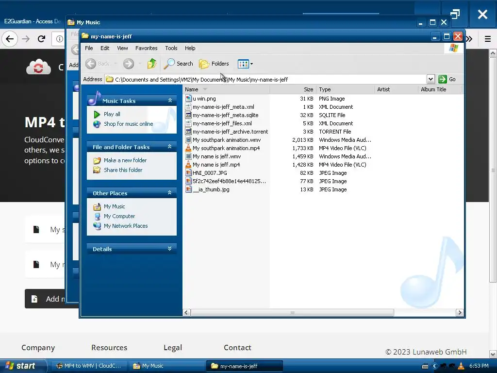The image size is (497, 373).
Task: Click Shop for music online link
Action: pyautogui.click(x=128, y=124)
